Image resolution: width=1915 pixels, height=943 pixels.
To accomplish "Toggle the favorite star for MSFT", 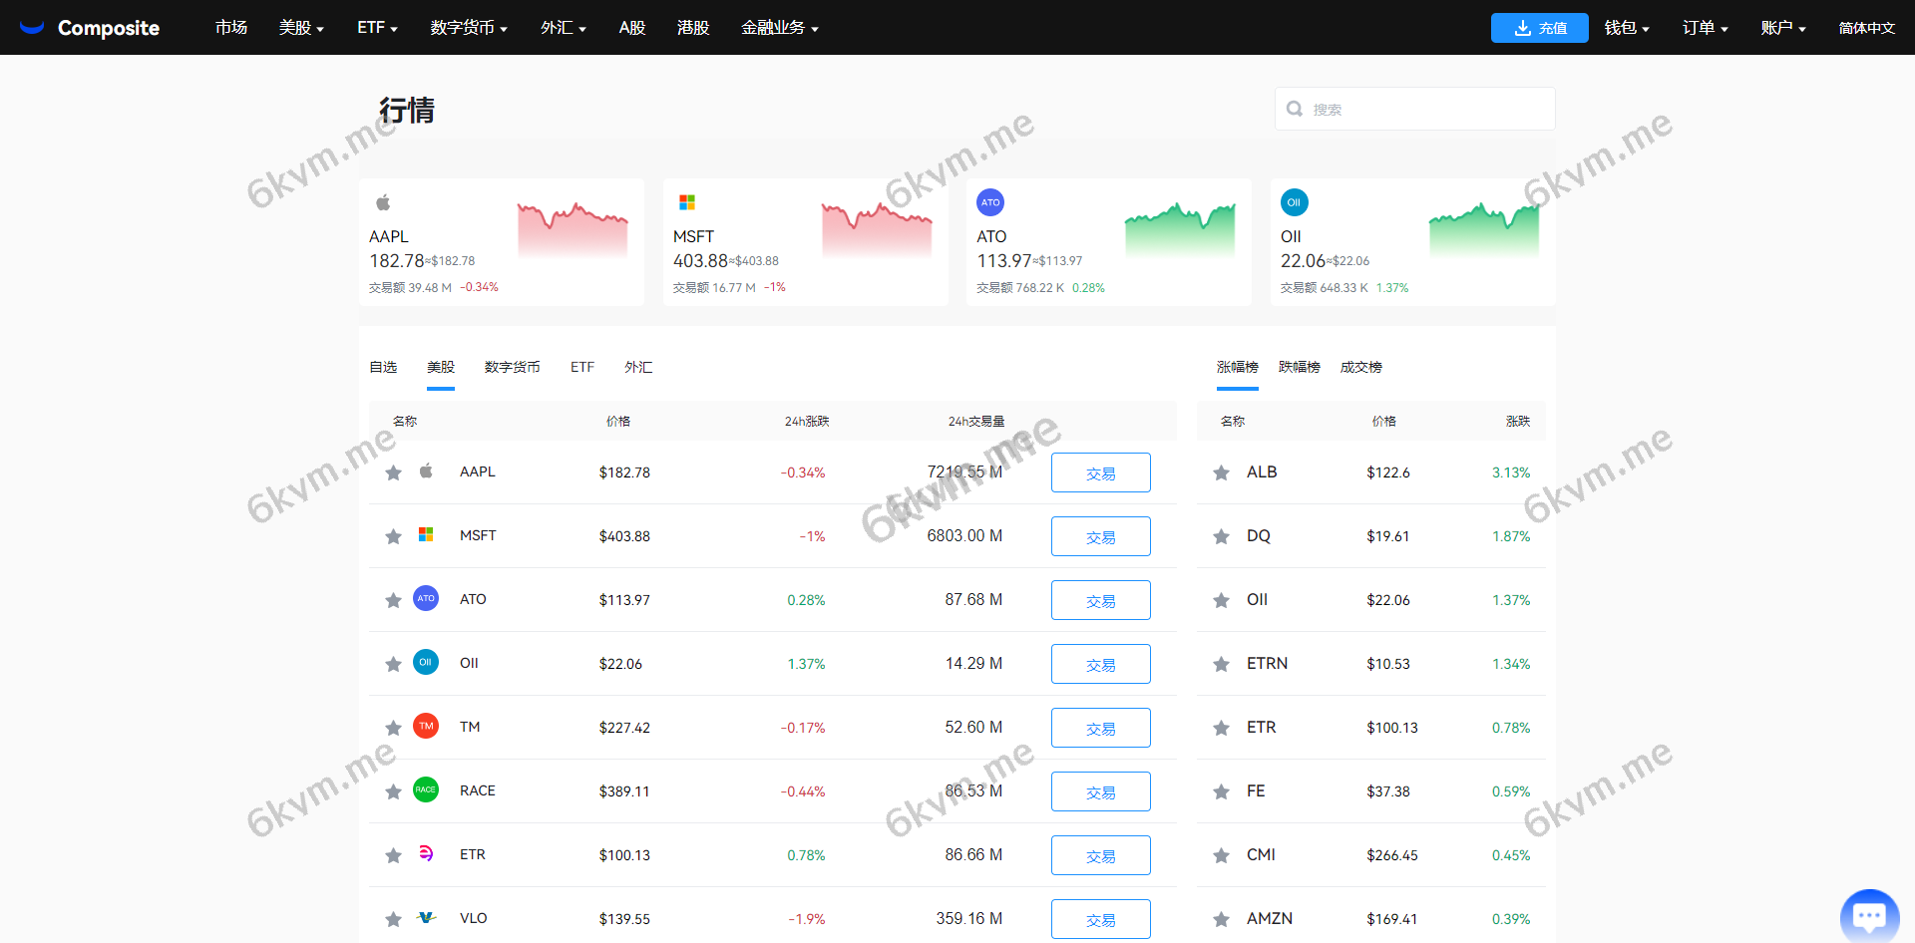I will pyautogui.click(x=393, y=535).
